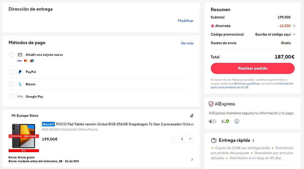
Task: Choose the Google Pay radio button
Action: (x=12, y=97)
